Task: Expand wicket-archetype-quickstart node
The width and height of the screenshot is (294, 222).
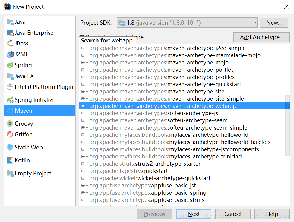Action: [83, 178]
